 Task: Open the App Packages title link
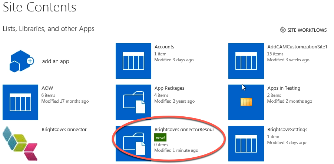(x=169, y=88)
